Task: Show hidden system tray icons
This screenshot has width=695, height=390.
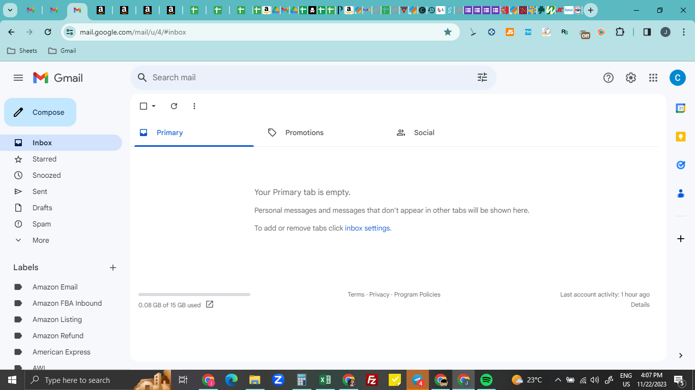Action: (558, 380)
